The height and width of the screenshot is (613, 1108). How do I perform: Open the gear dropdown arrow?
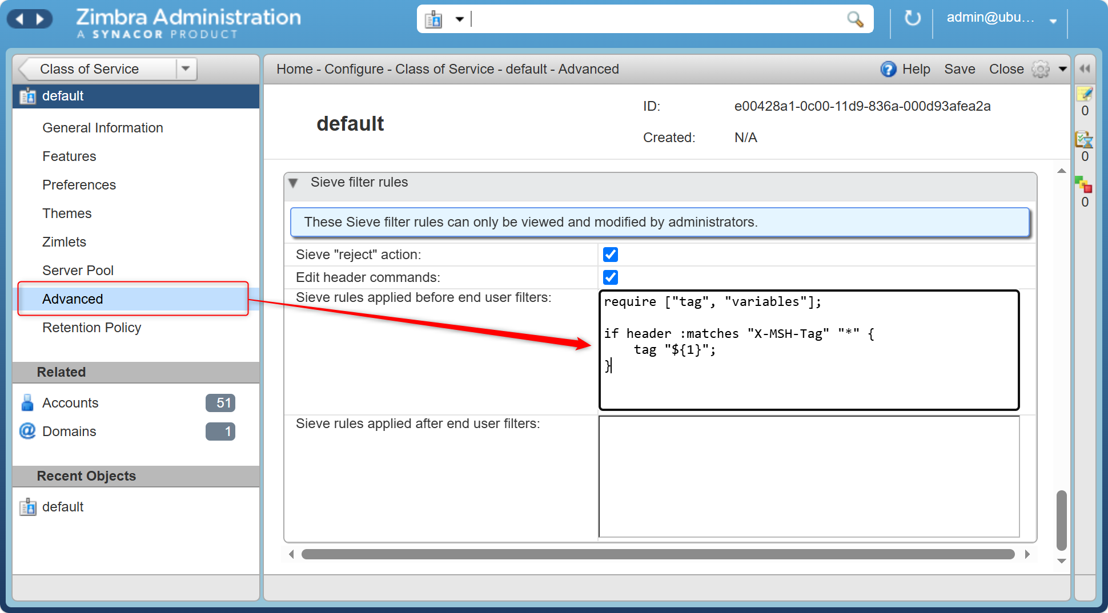point(1063,69)
